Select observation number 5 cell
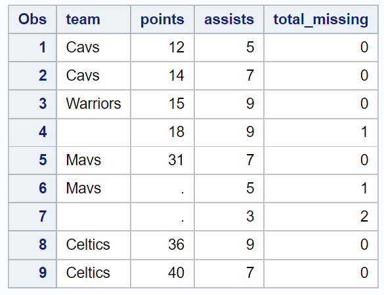 click(x=32, y=160)
